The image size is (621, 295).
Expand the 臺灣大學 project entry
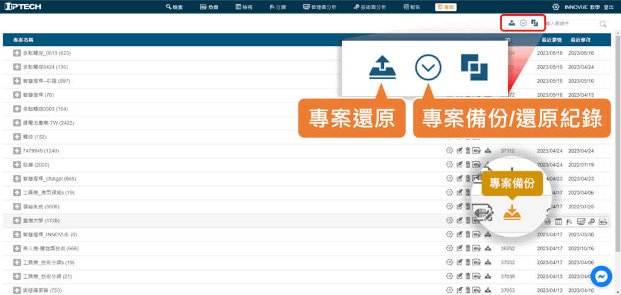(17, 220)
